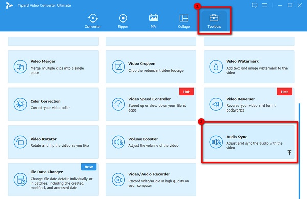The image size is (307, 199).
Task: Open the Converter tab
Action: click(x=93, y=21)
